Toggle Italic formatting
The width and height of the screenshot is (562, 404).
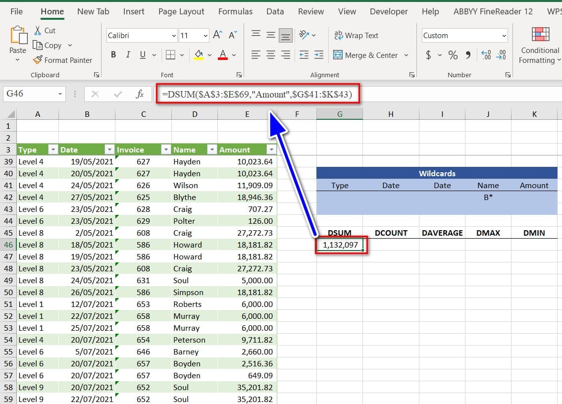click(128, 55)
